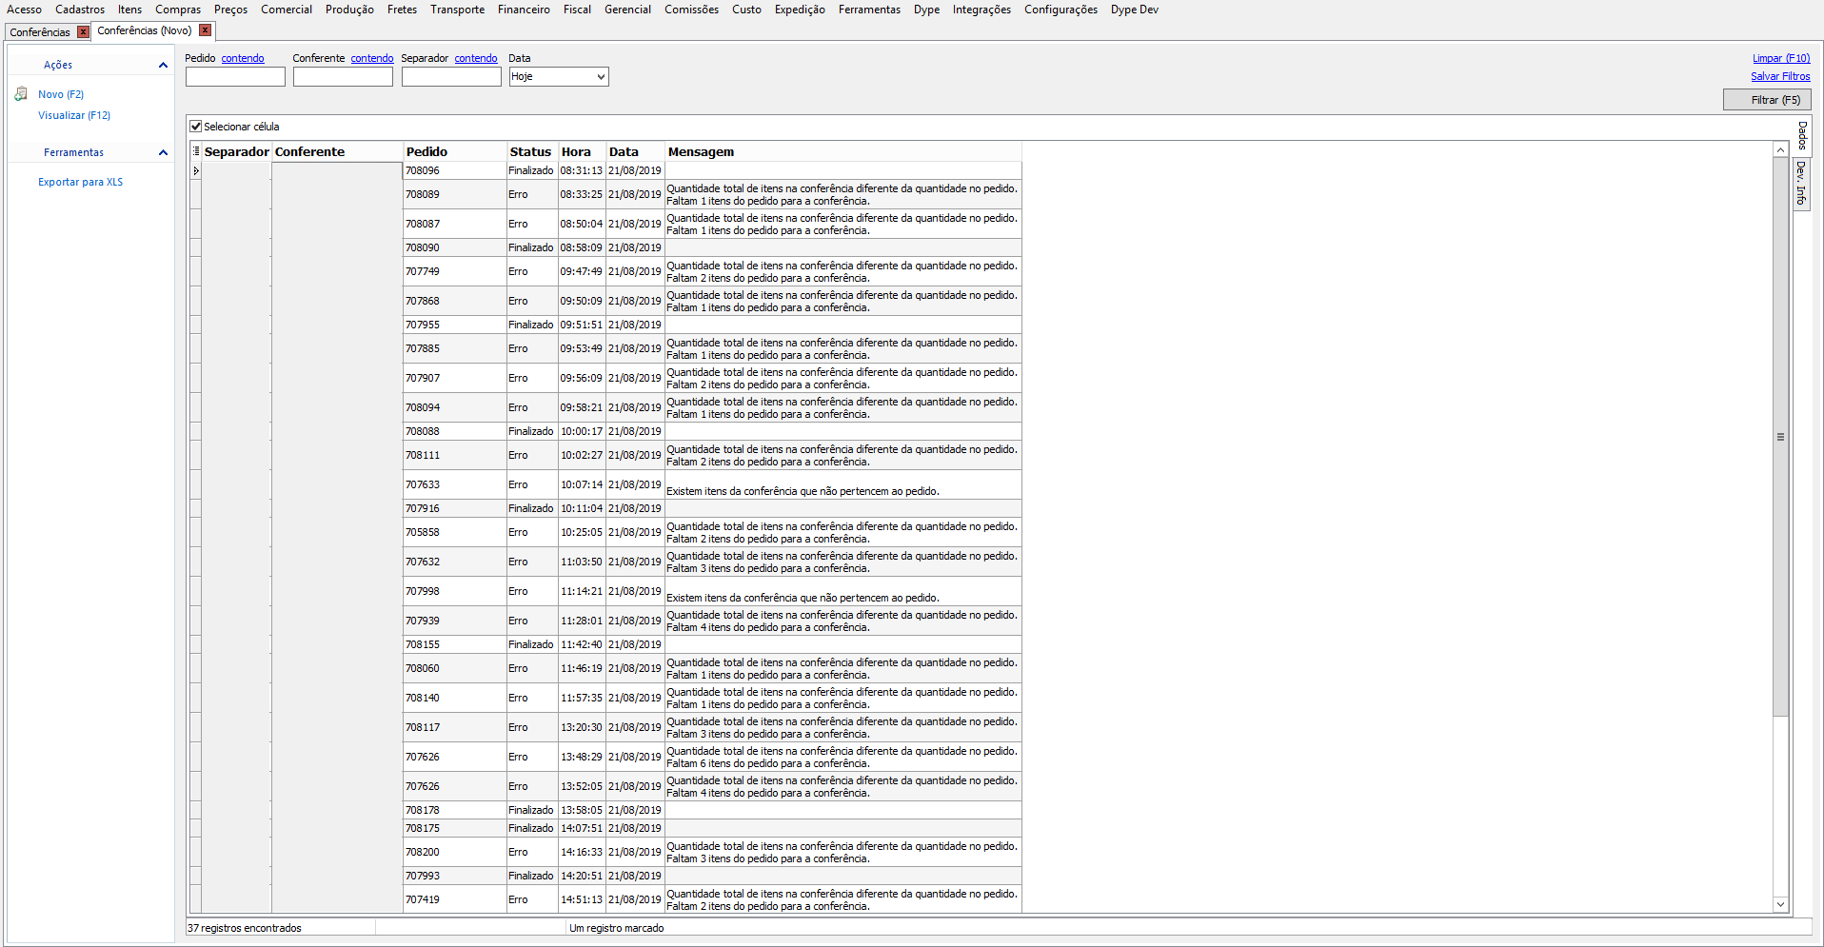Click Novo (F2) action link
This screenshot has width=1824, height=947.
[x=61, y=94]
